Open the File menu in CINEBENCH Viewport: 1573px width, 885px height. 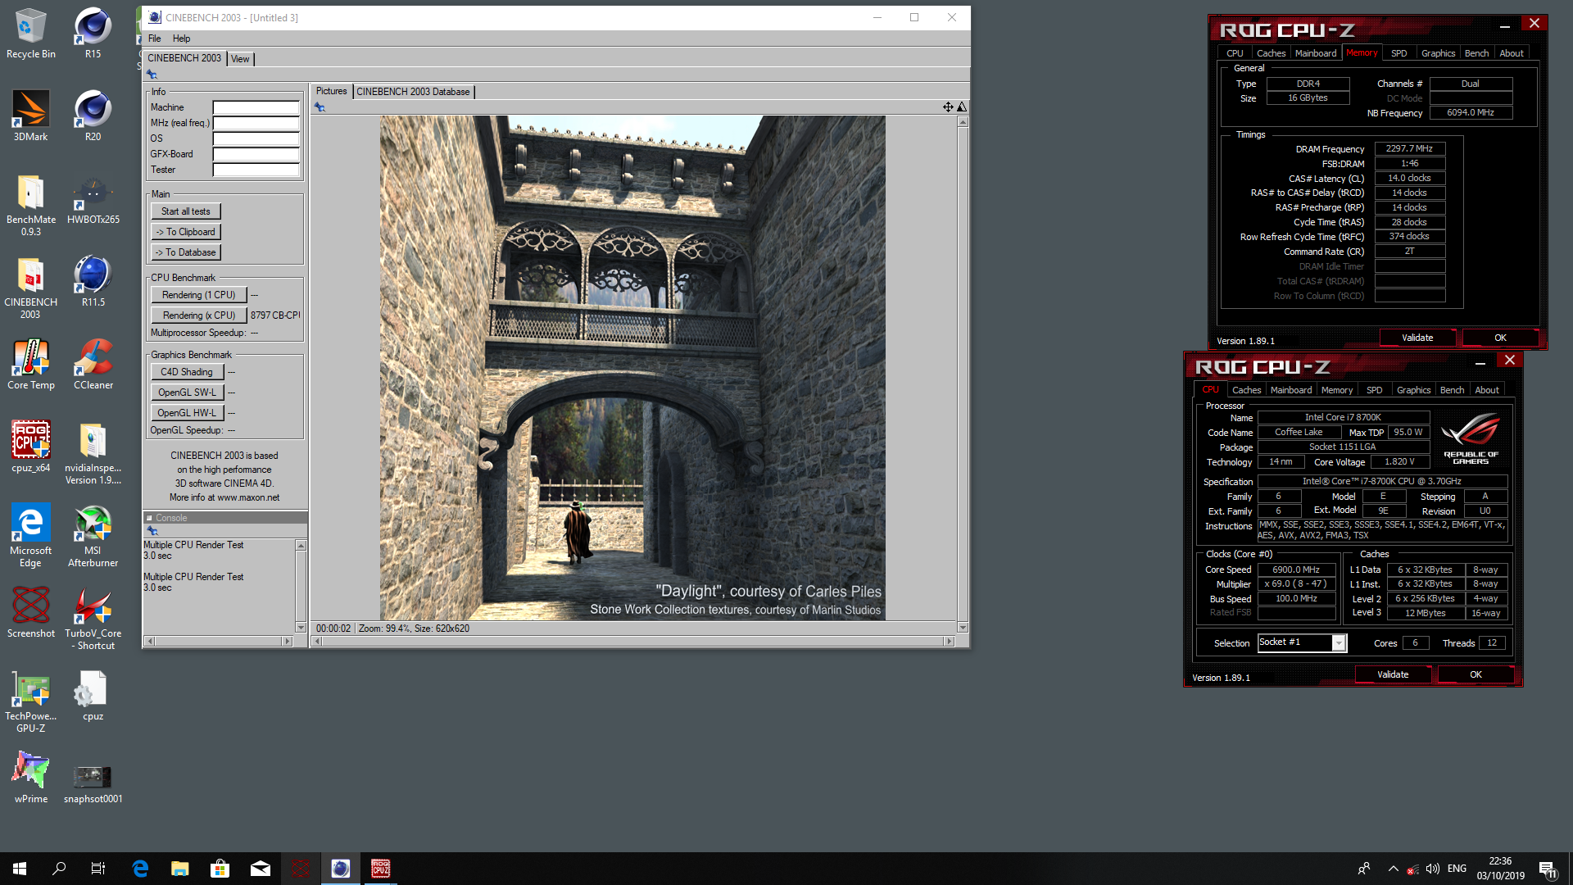point(154,39)
